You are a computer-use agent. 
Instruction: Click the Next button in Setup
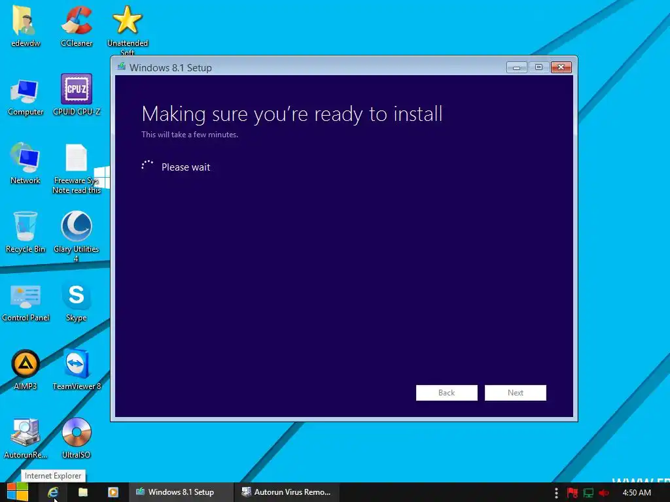(x=516, y=393)
